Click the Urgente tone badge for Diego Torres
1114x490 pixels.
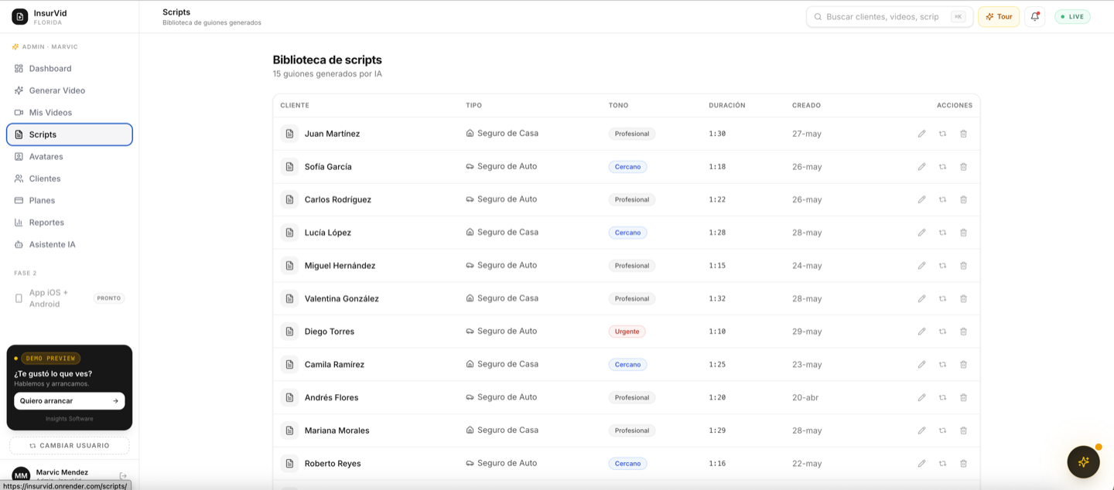[627, 332]
